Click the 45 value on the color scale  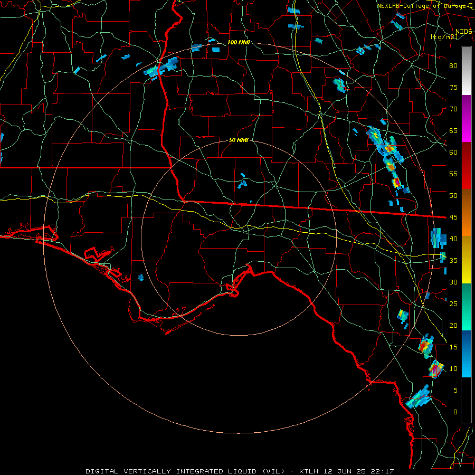point(453,217)
